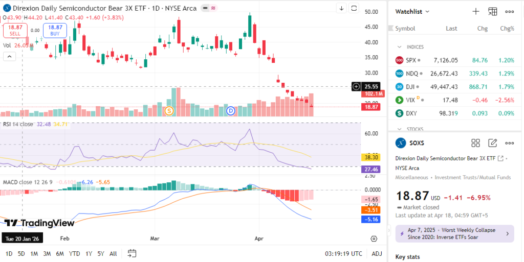Viewport: 524px width, 262px height.
Task: Open the Watchlist three-dots more menu
Action: [x=510, y=11]
